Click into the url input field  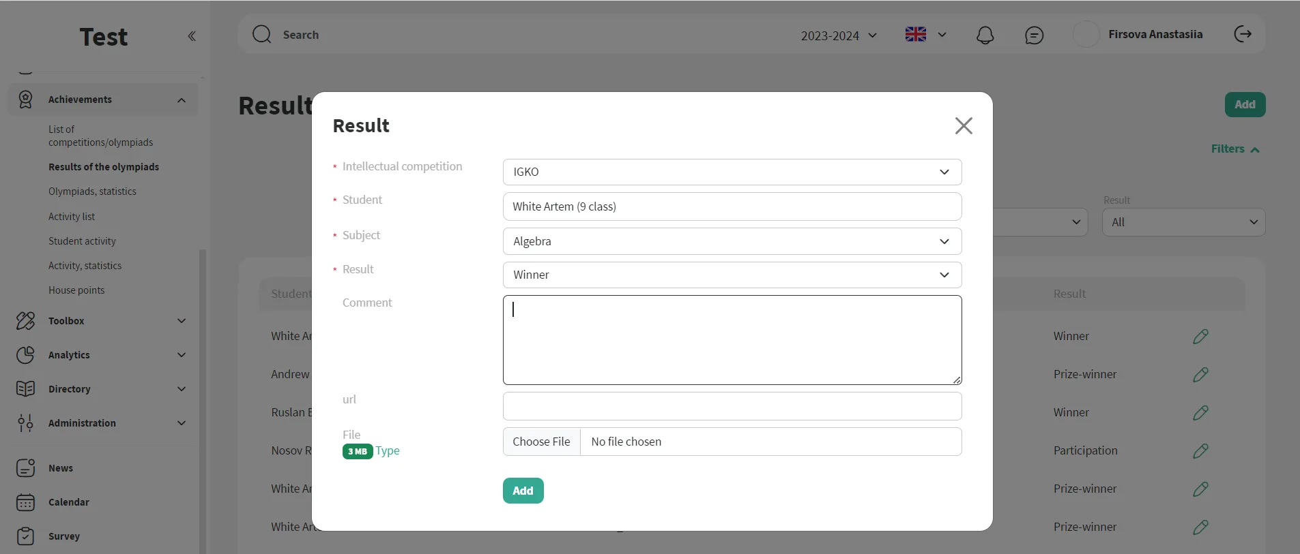[732, 406]
